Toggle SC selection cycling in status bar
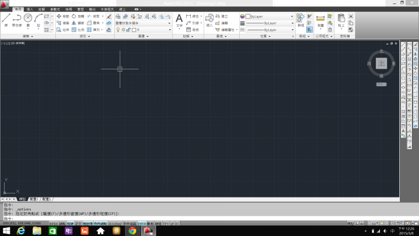This screenshot has height=236, width=419. (x=177, y=223)
